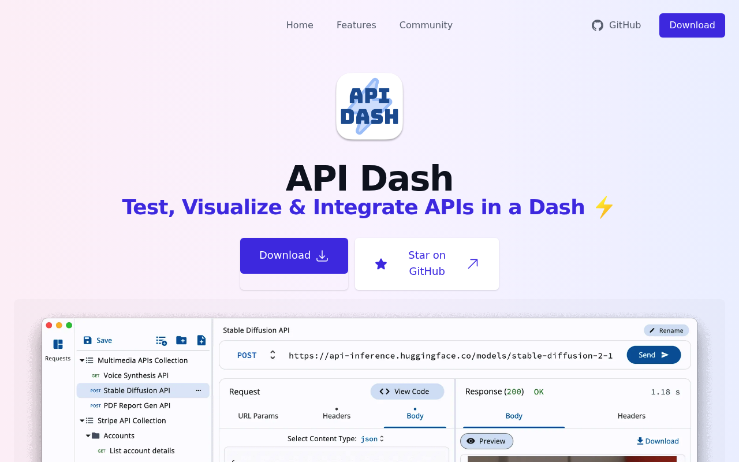Select the response Body tab
739x462 pixels.
click(x=514, y=416)
